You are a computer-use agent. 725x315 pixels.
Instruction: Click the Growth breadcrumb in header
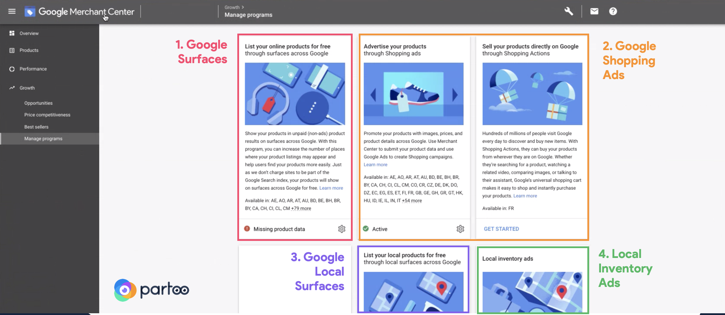(x=232, y=7)
